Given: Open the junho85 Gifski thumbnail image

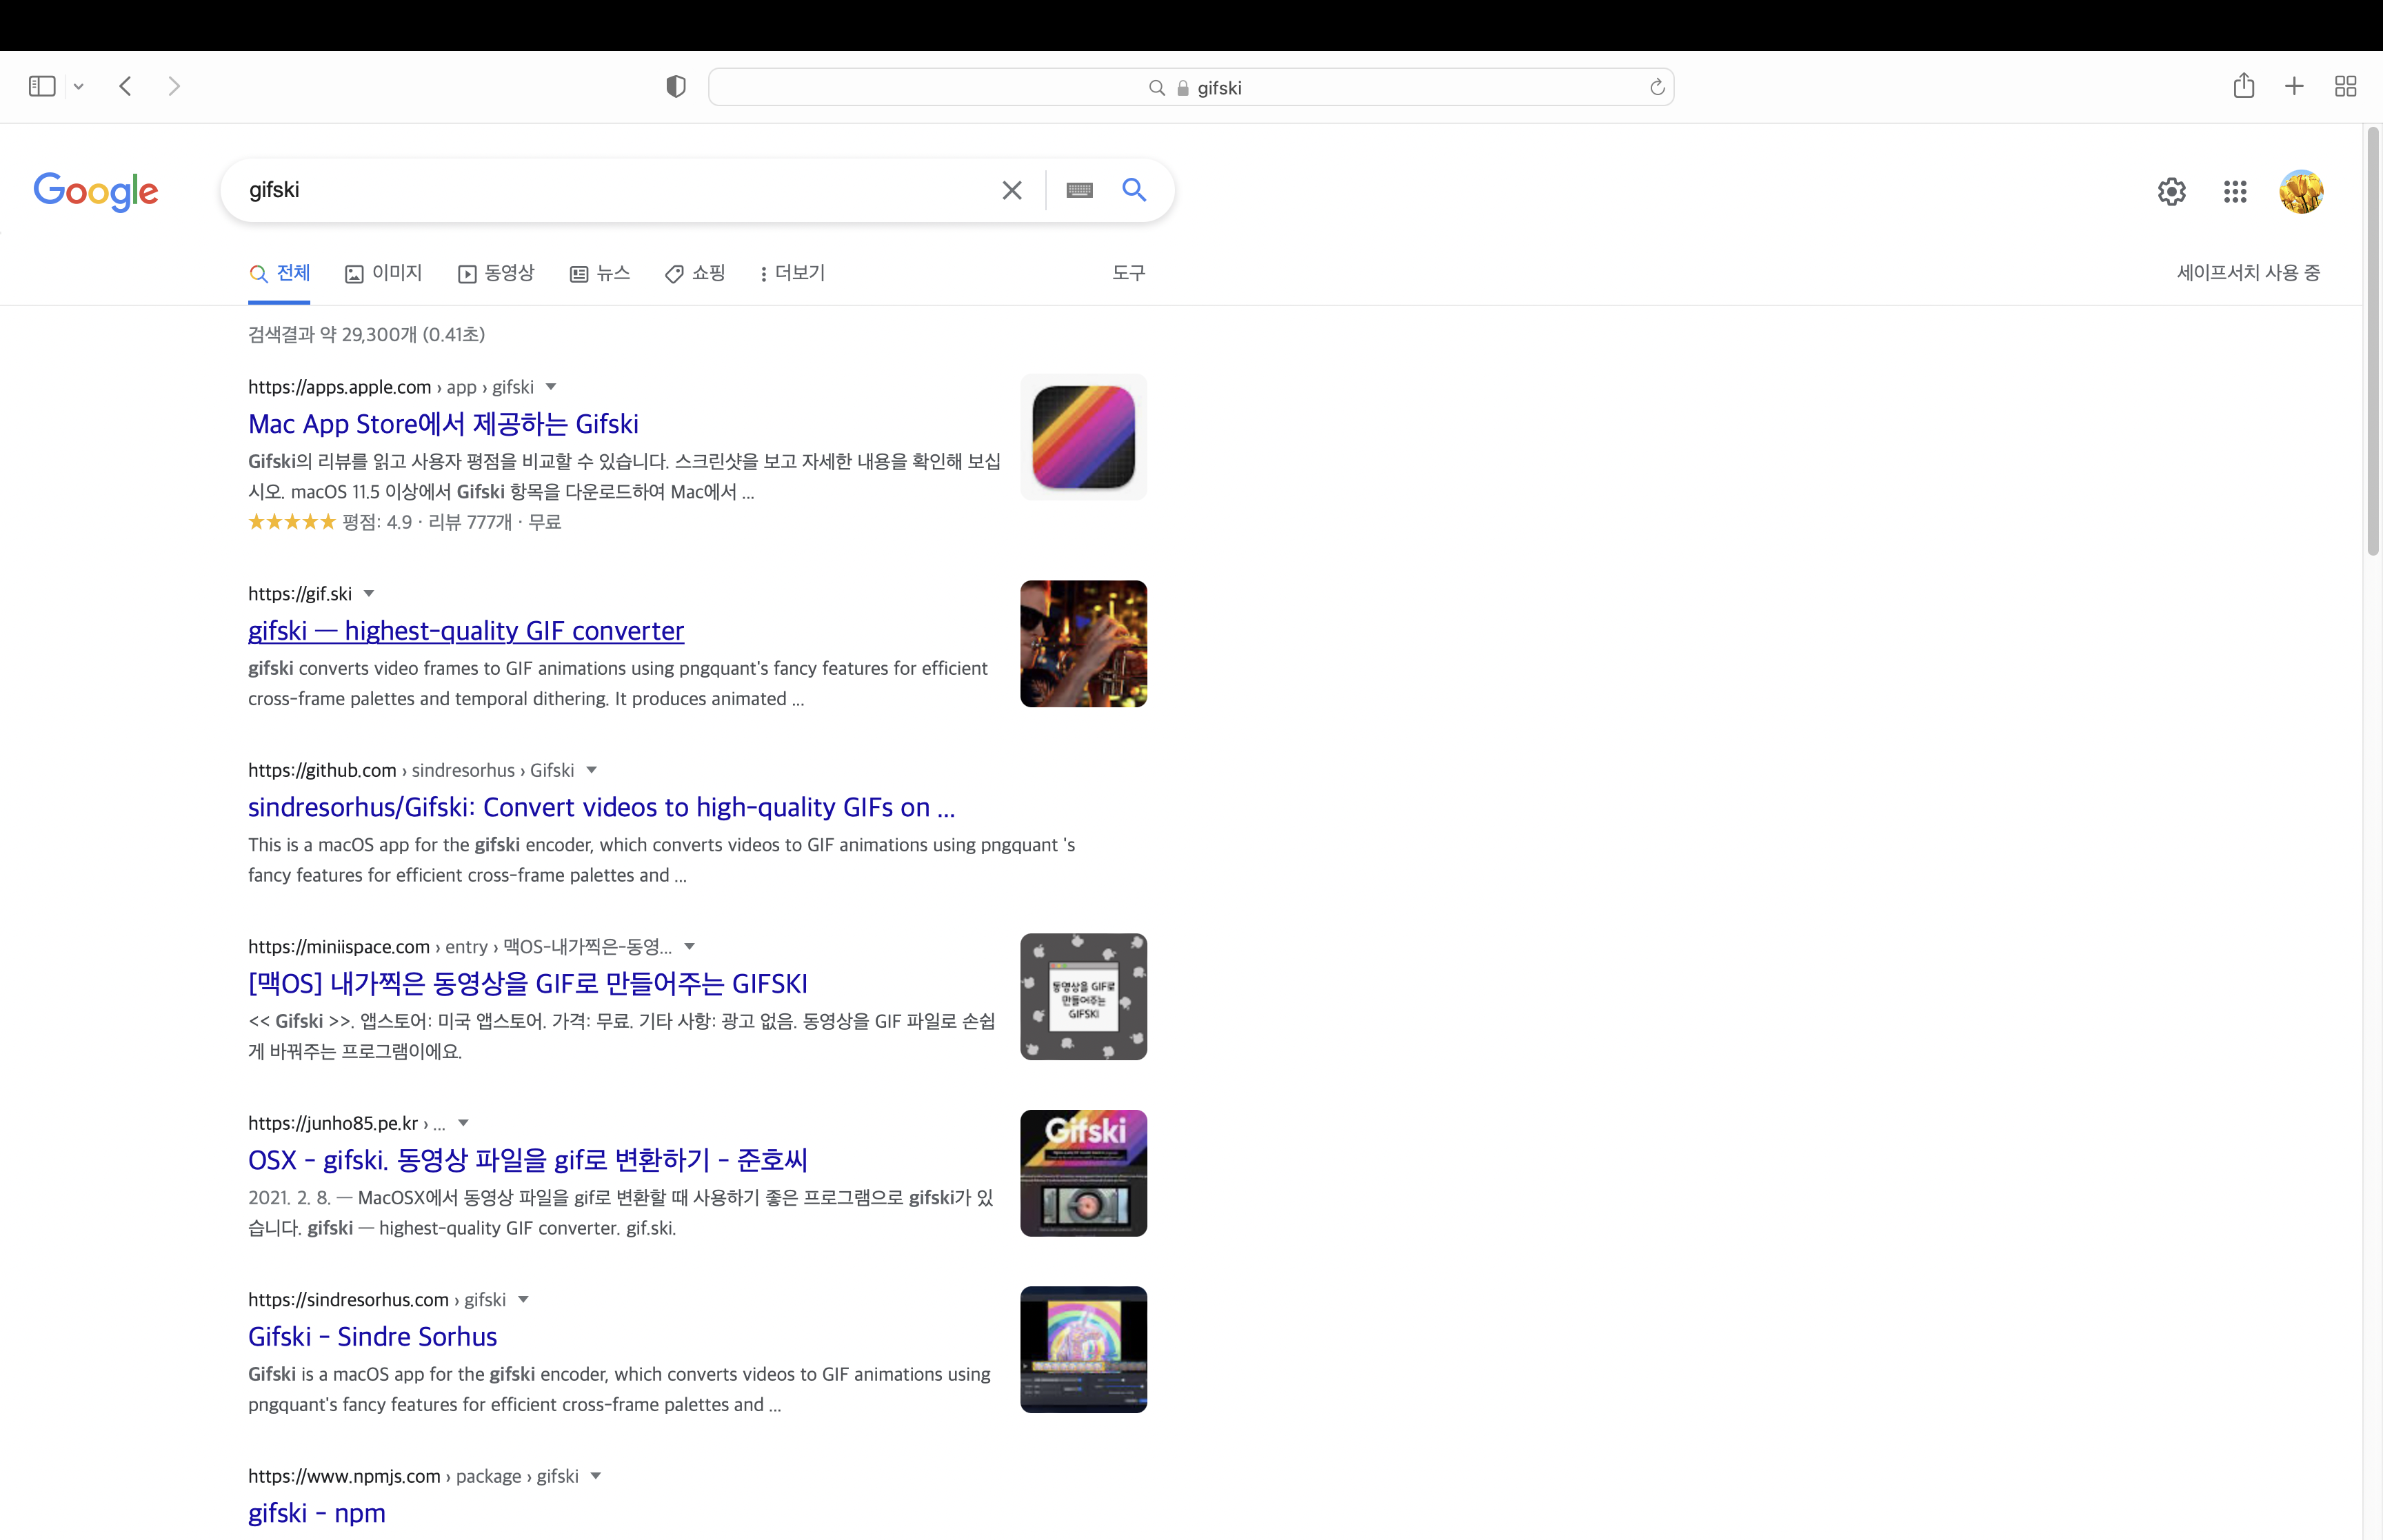Looking at the screenshot, I should [x=1083, y=1173].
